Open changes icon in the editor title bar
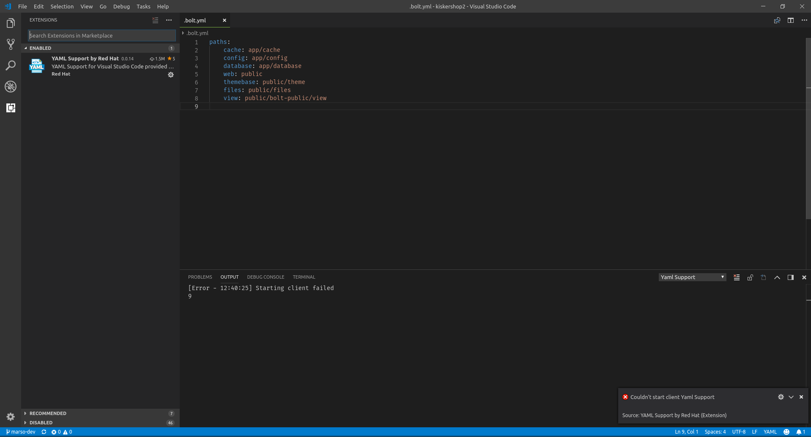811x437 pixels. click(x=777, y=20)
